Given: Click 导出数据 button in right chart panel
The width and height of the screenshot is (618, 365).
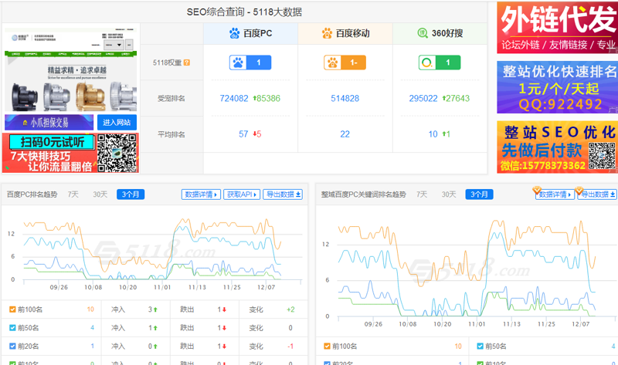Looking at the screenshot, I should 597,194.
